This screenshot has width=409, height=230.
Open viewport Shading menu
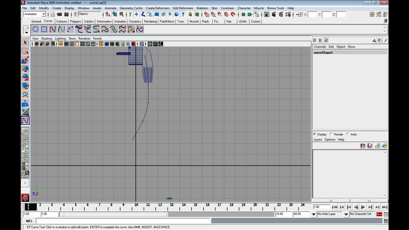click(x=46, y=38)
